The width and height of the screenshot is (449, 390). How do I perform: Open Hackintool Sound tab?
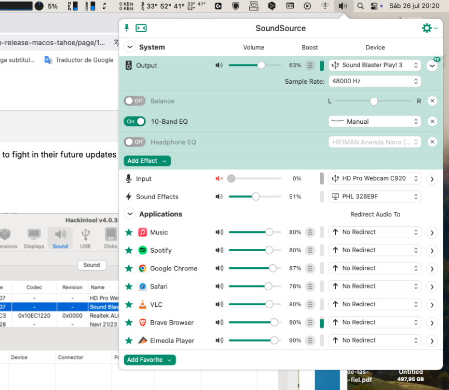(x=60, y=238)
